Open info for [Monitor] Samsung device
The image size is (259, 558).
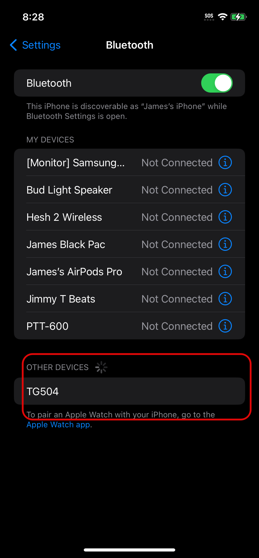[225, 162]
